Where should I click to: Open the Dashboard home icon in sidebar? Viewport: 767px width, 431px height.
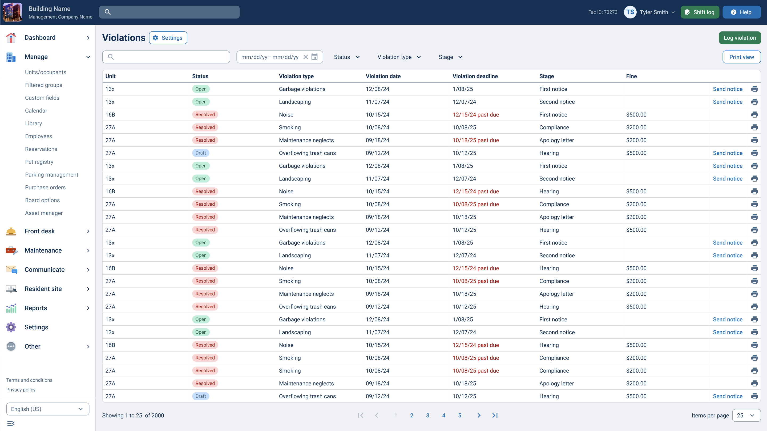tap(11, 38)
